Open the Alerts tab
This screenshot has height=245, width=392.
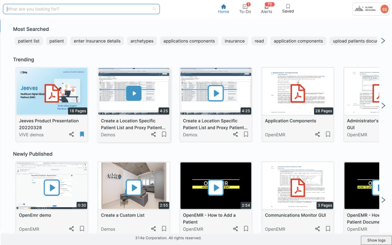pos(267,9)
